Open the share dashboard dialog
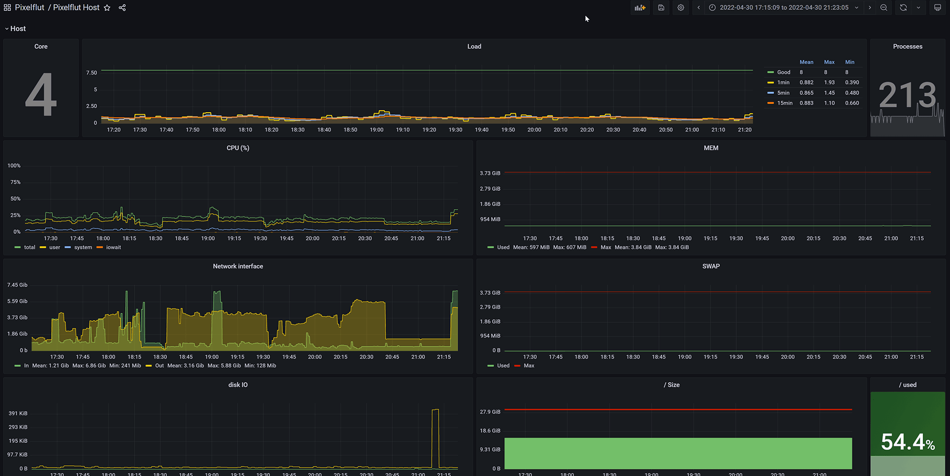Screen dimensions: 950x476 (122, 8)
